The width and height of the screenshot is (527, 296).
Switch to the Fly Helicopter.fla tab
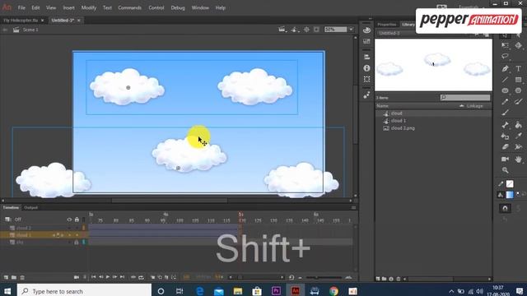click(21, 21)
